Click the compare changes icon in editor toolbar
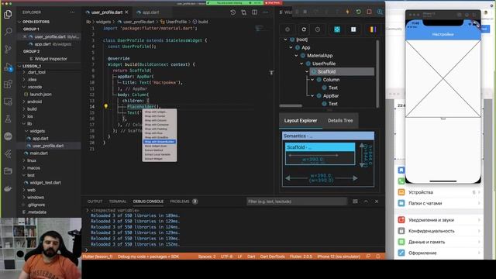Image resolution: width=496 pixels, height=279 pixels. pos(243,12)
